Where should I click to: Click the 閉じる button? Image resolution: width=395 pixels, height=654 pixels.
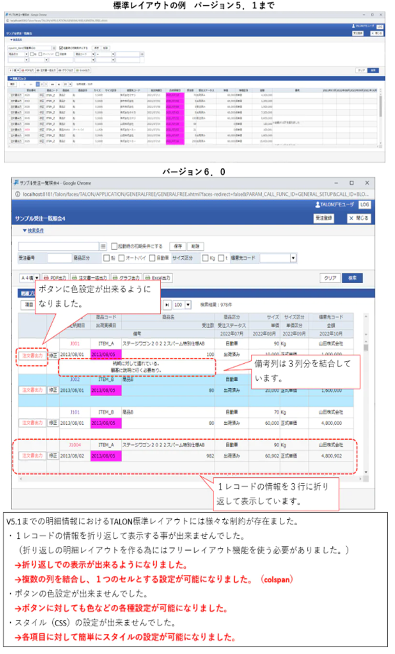click(359, 218)
